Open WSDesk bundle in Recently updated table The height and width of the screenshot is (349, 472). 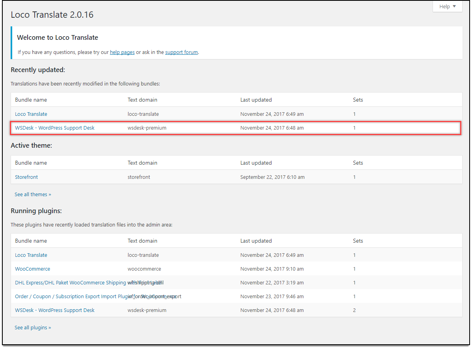click(55, 128)
